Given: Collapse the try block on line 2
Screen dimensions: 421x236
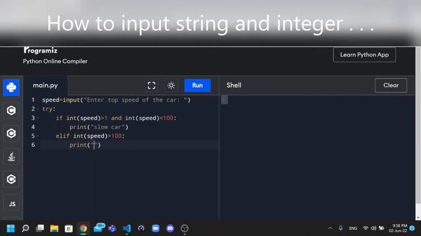Looking at the screenshot, I should pyautogui.click(x=38, y=109).
